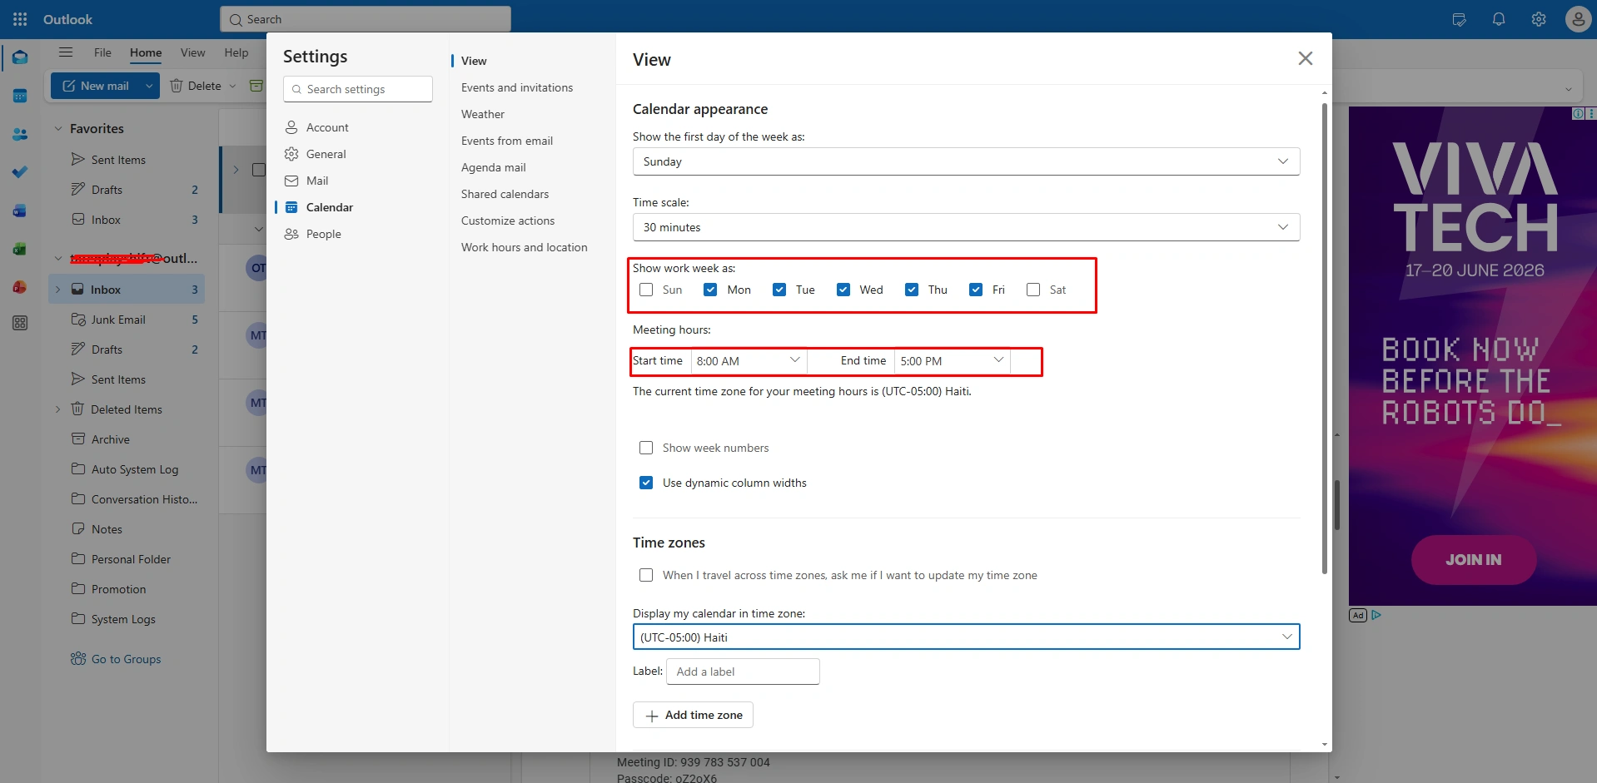Open People app in the left rail
Image resolution: width=1597 pixels, height=783 pixels.
click(20, 134)
